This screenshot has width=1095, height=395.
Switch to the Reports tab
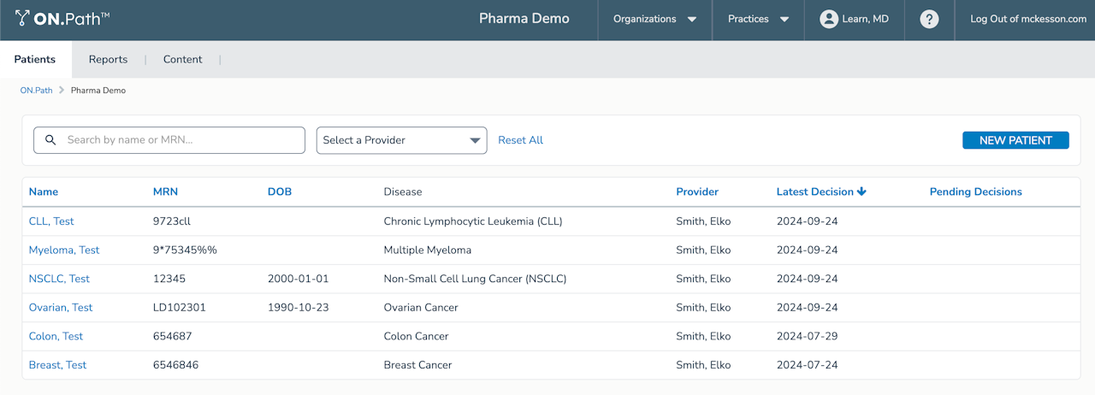tap(108, 59)
